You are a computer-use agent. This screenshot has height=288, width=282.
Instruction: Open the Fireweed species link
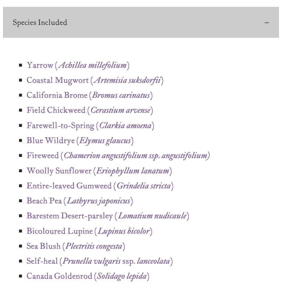coord(43,156)
